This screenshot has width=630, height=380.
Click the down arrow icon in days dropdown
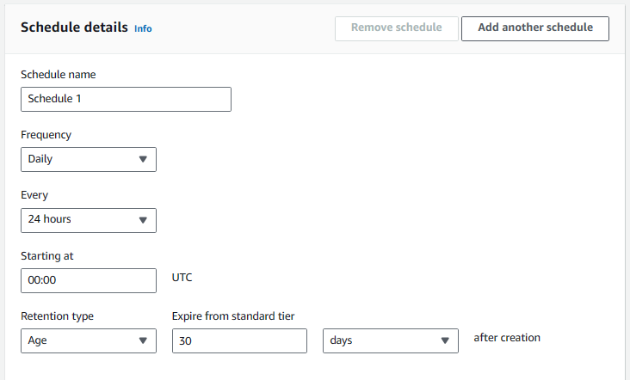coord(445,340)
